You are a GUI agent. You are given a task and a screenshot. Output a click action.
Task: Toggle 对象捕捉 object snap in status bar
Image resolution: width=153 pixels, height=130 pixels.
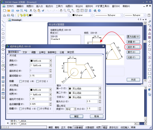tap(78, 127)
